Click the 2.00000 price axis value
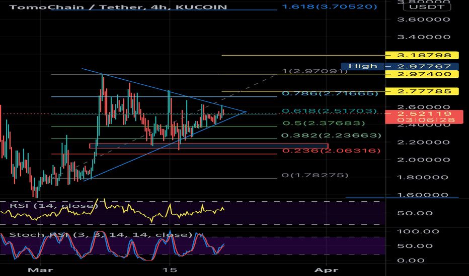The height and width of the screenshot is (276, 469). 424,160
